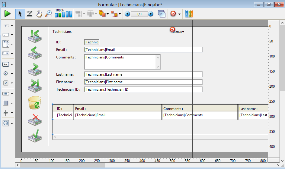Choose the checkbox tool in the palette
This screenshot has width=285, height=169.
[x=6, y=83]
